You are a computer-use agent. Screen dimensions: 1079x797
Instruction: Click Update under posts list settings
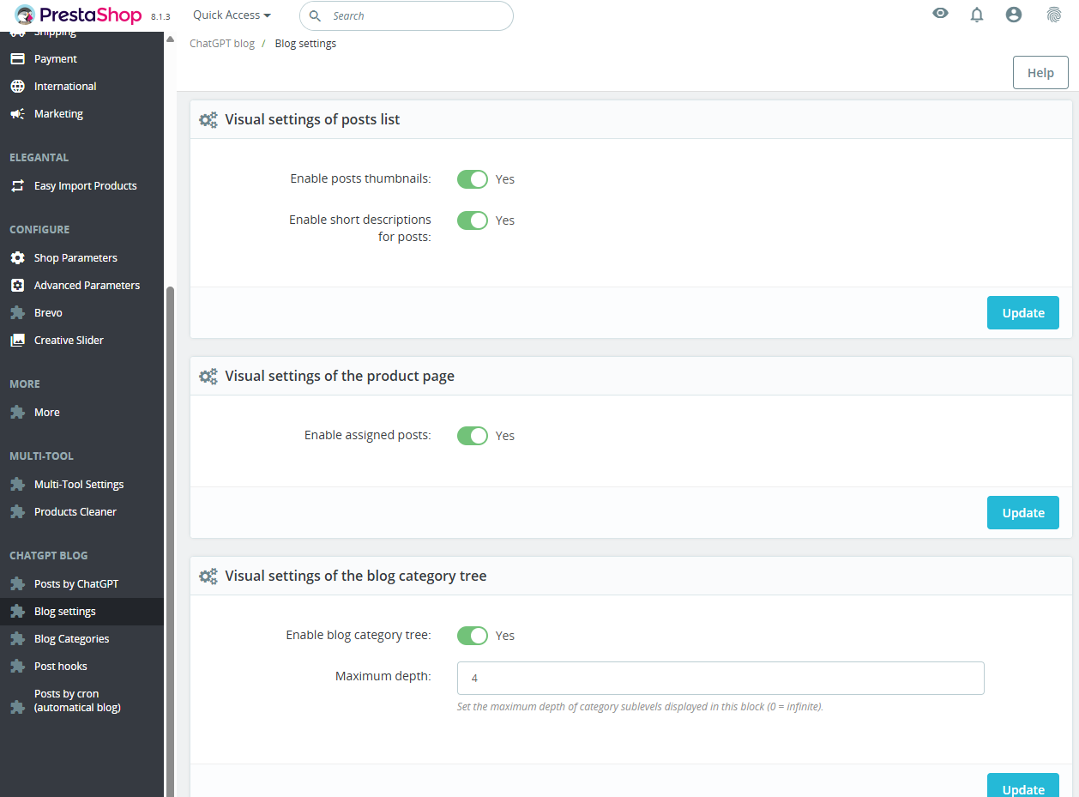point(1023,313)
